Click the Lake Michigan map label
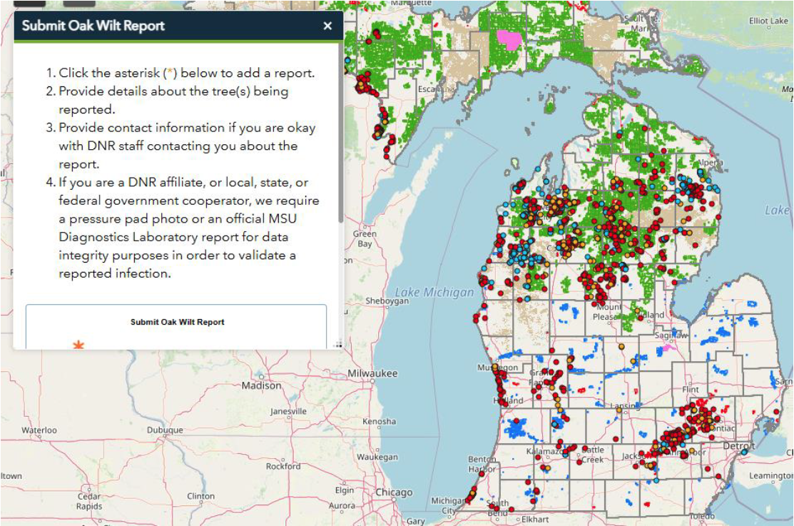Image resolution: width=794 pixels, height=526 pixels. [435, 292]
